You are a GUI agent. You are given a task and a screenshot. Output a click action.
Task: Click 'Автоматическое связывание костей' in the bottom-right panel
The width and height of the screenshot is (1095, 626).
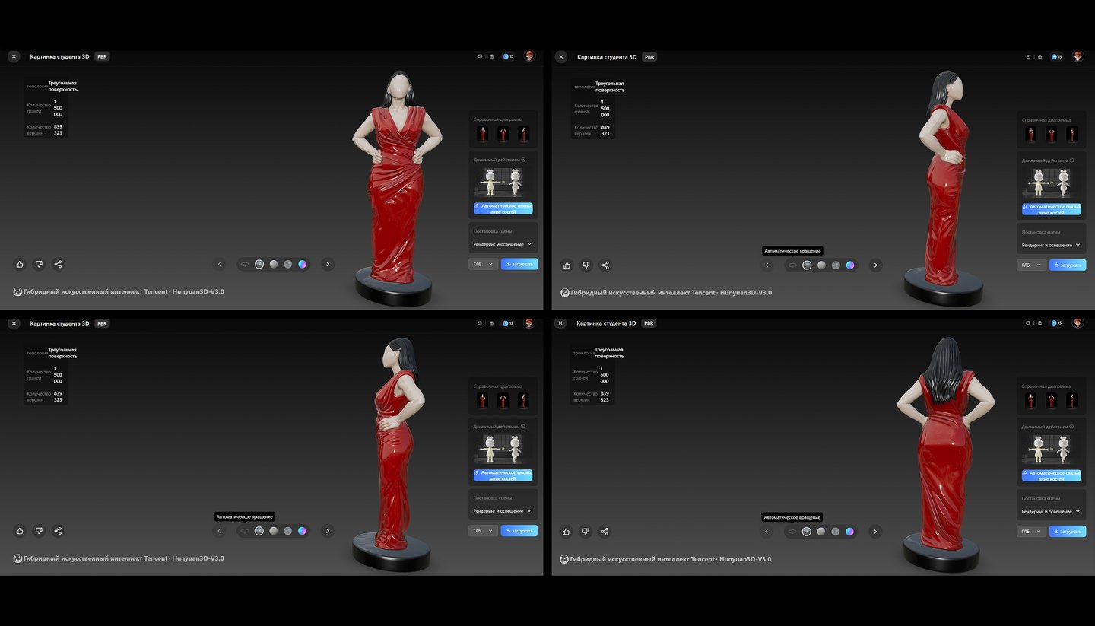[x=1051, y=475]
